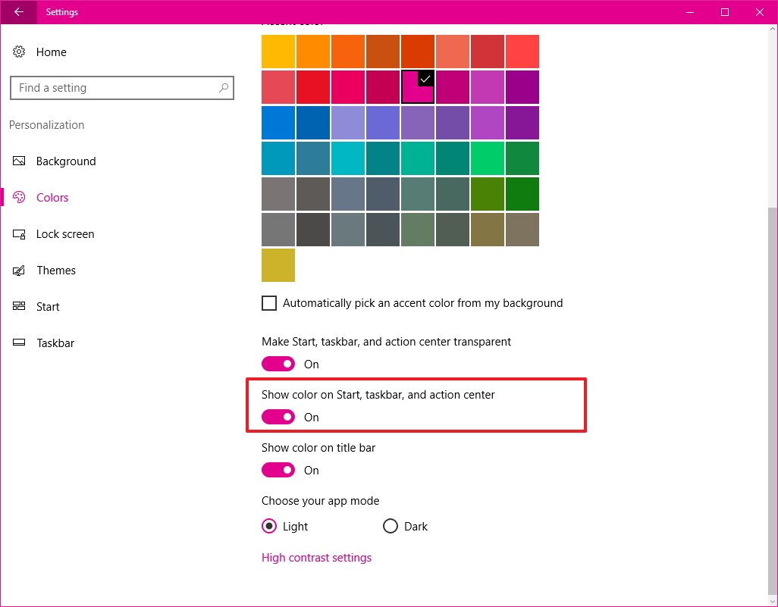Click the Taskbar icon in sidebar
778x607 pixels.
(x=20, y=343)
